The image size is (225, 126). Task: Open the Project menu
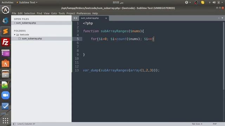tap(71, 13)
